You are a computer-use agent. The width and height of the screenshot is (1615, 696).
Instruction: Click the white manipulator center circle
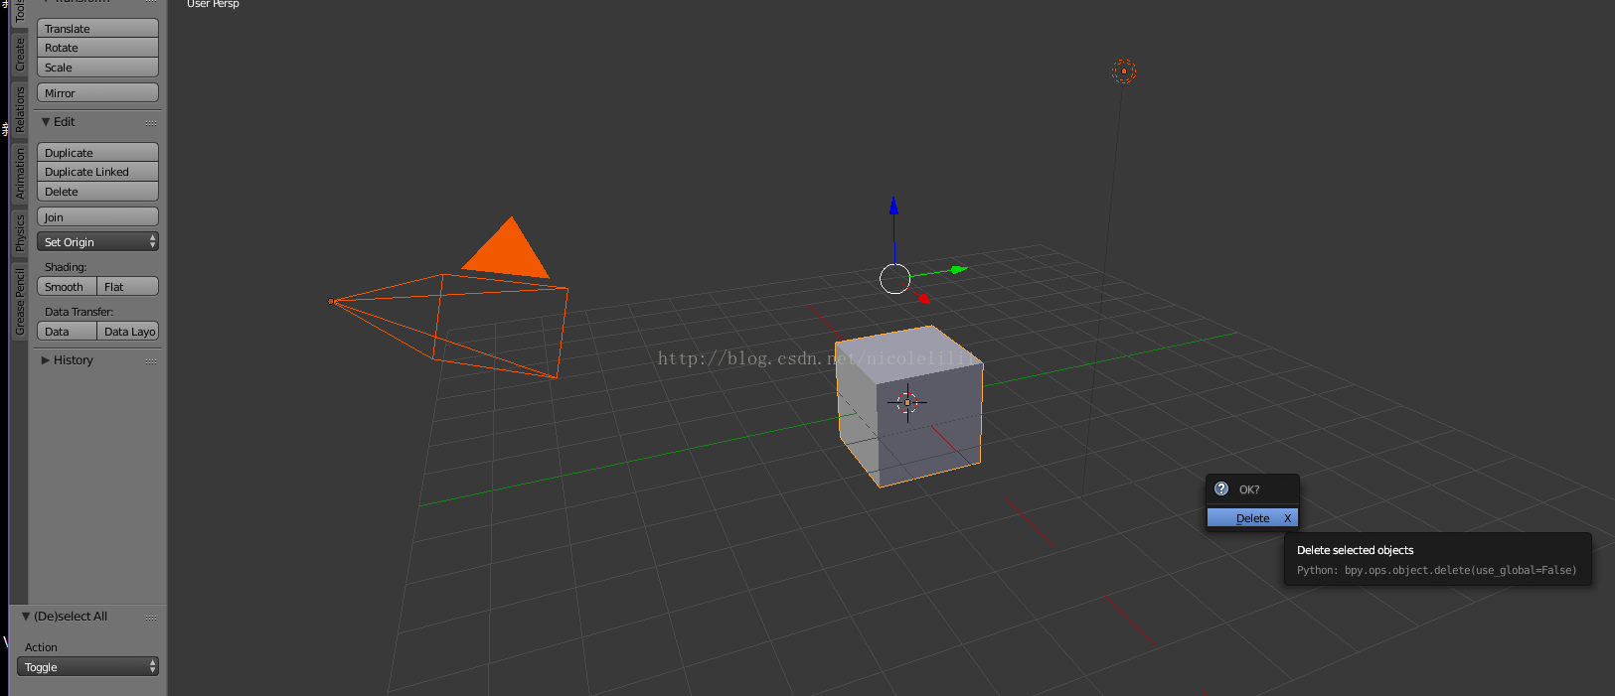coord(895,279)
